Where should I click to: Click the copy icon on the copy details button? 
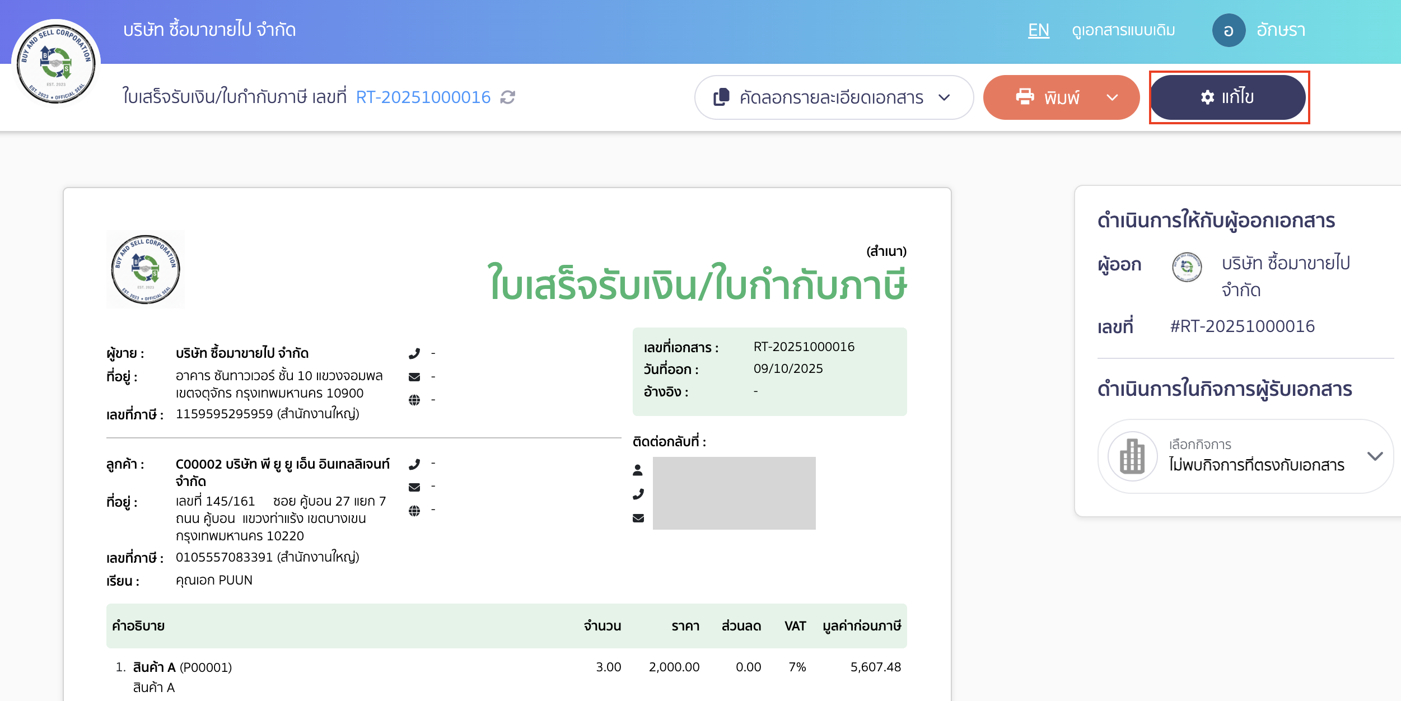pyautogui.click(x=720, y=97)
